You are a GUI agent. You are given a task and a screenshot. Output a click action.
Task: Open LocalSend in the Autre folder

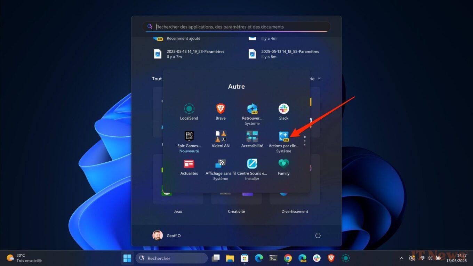coord(189,112)
